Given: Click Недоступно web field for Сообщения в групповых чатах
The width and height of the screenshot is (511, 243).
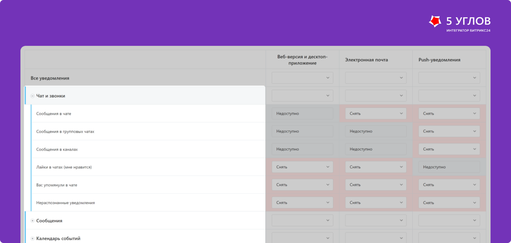Looking at the screenshot, I should [x=302, y=131].
